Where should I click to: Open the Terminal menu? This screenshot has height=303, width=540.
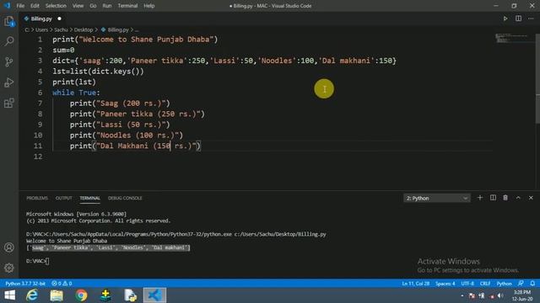tap(127, 6)
